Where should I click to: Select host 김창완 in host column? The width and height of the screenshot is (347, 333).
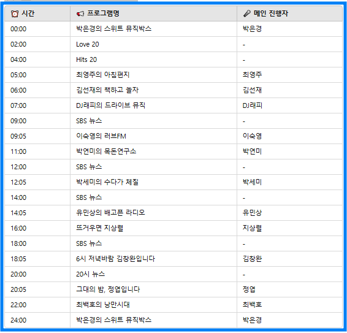coord(253,259)
